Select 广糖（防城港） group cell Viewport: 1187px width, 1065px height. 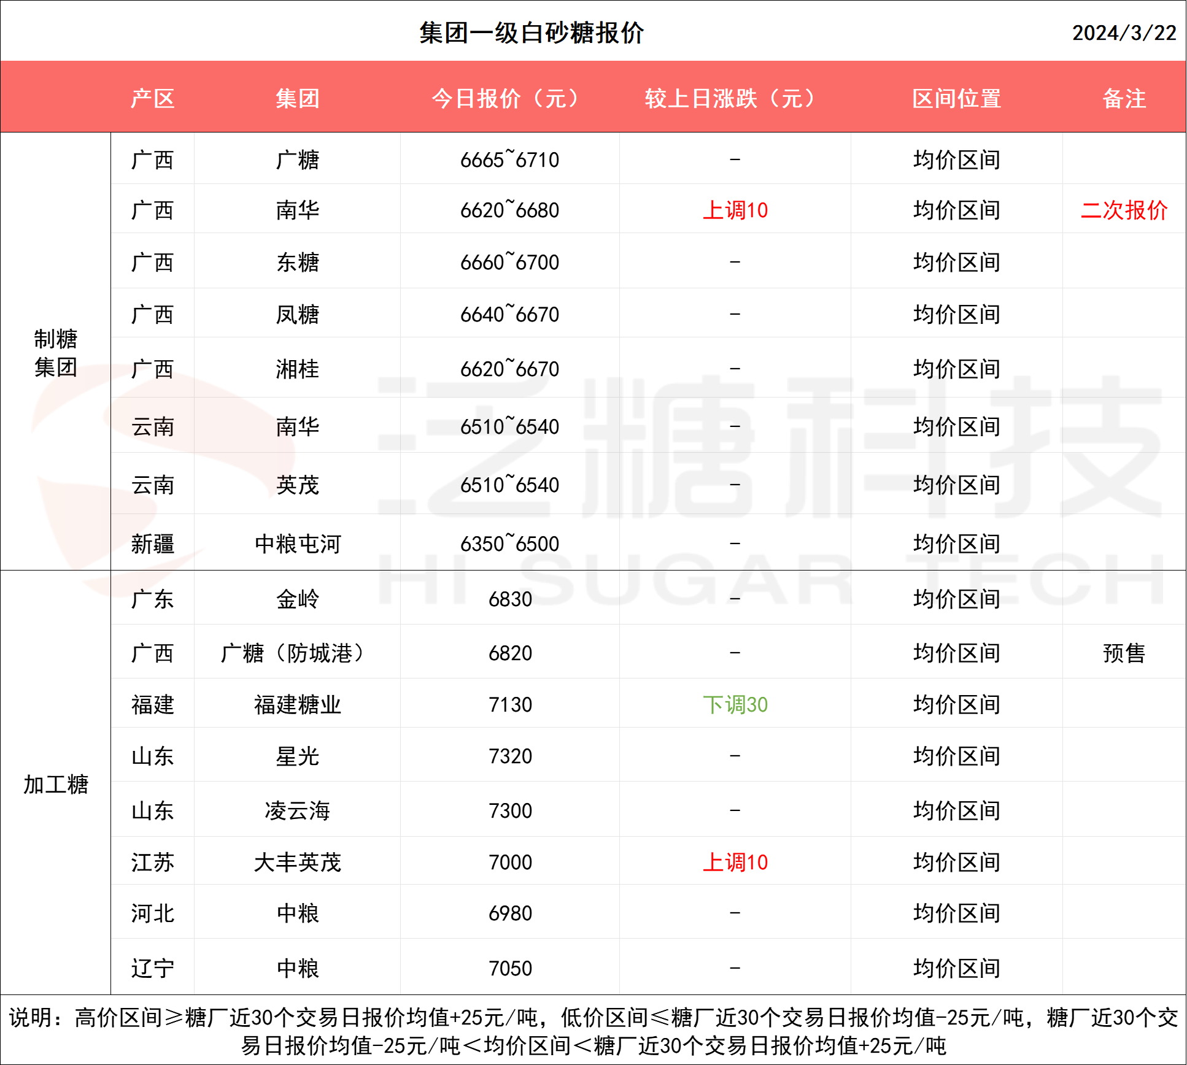298,653
